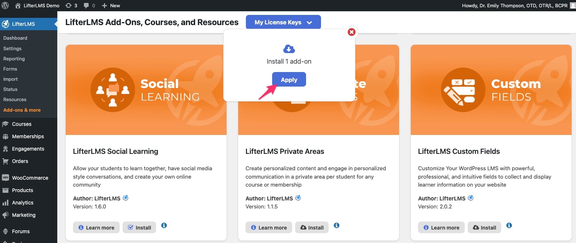Click verified badge next to Social Learning author

click(125, 198)
